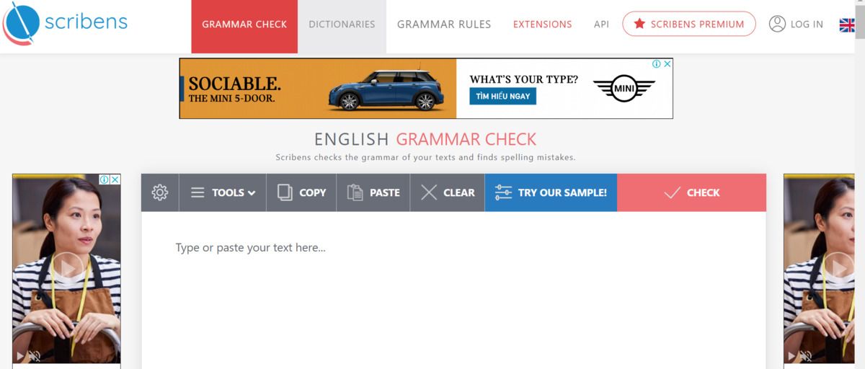865x369 pixels.
Task: Select the Grammar Check tab
Action: tap(244, 26)
